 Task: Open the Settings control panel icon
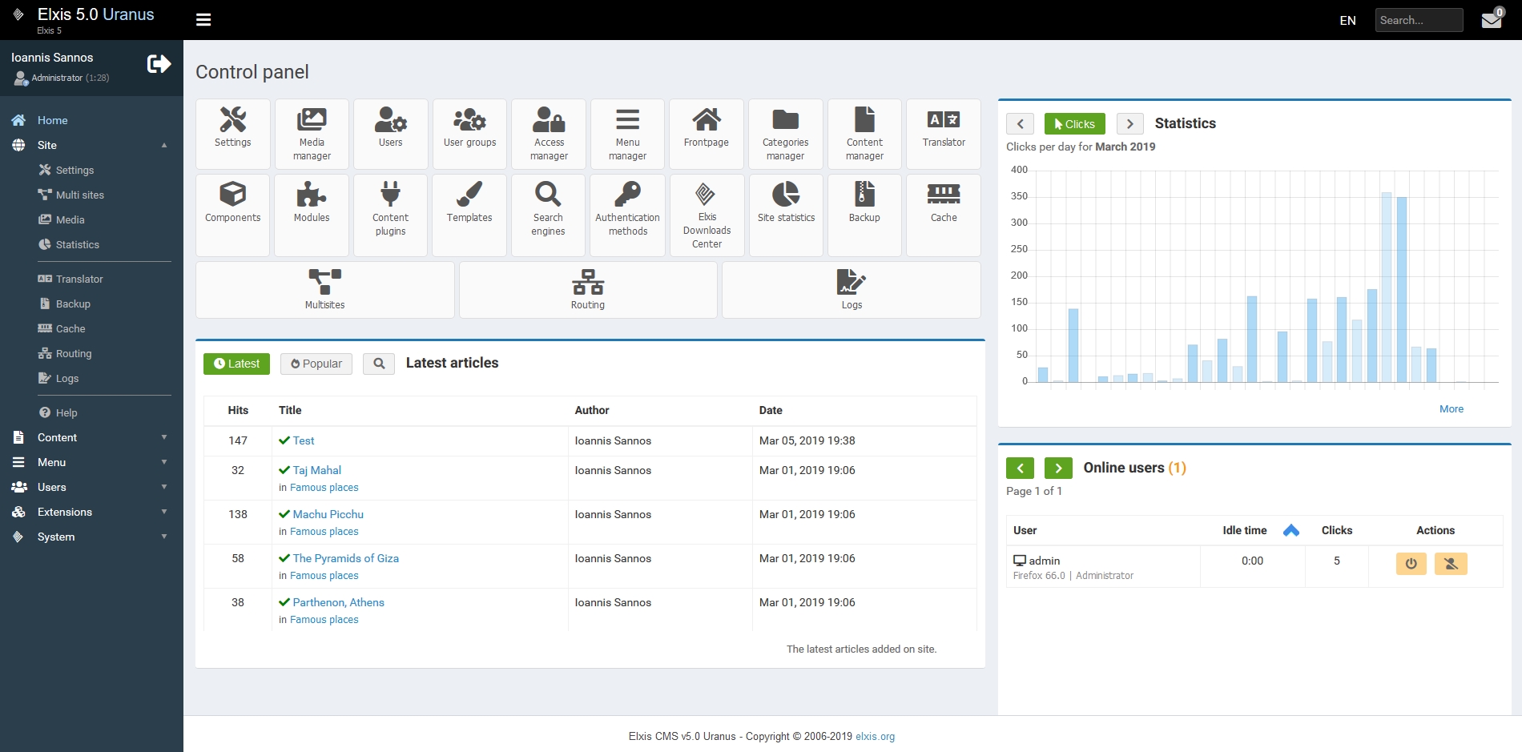(232, 134)
